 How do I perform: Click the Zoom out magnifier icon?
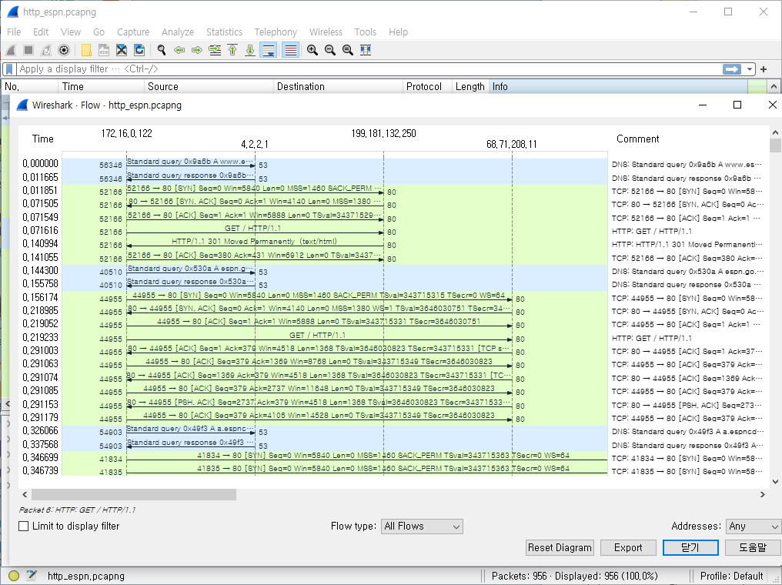[330, 50]
